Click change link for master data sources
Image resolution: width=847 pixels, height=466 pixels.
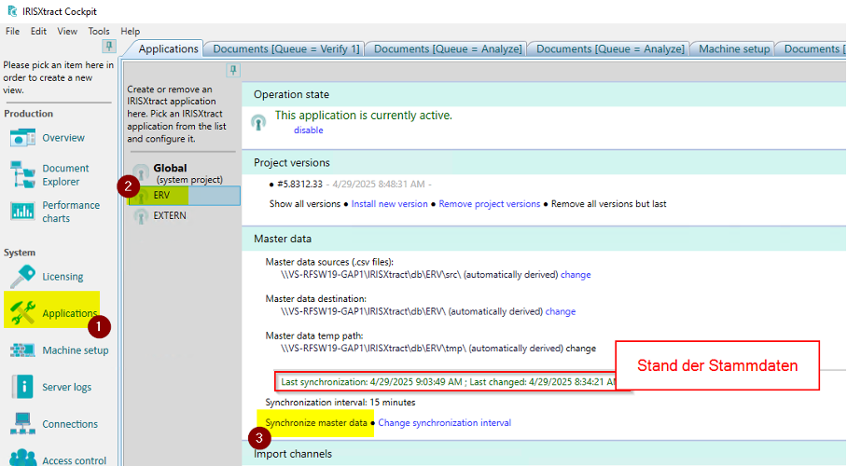click(576, 275)
